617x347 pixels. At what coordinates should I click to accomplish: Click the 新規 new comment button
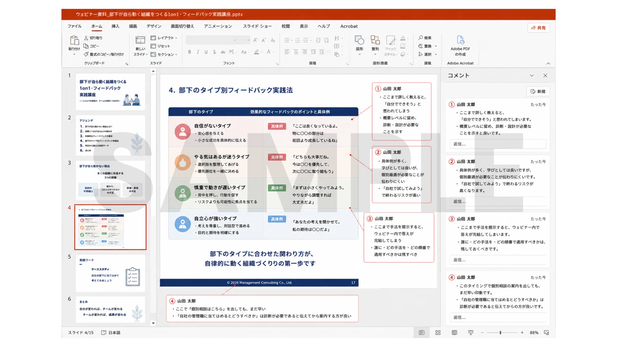point(538,92)
